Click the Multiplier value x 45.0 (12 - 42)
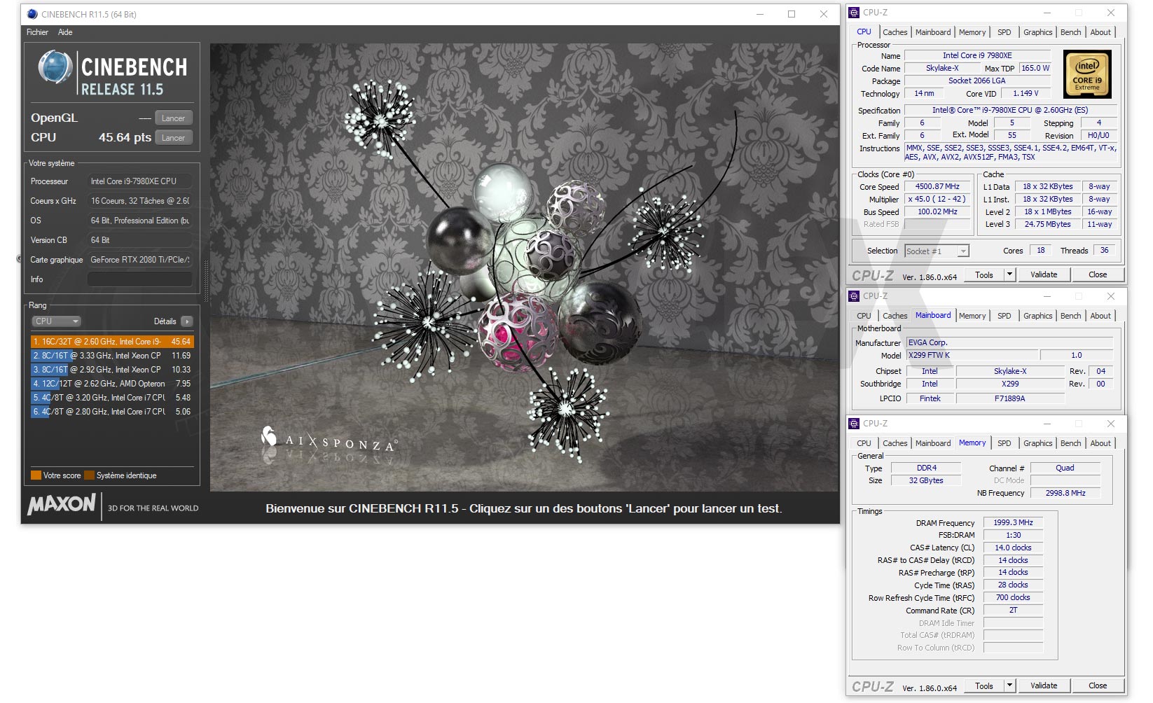Image resolution: width=1153 pixels, height=703 pixels. pos(937,200)
